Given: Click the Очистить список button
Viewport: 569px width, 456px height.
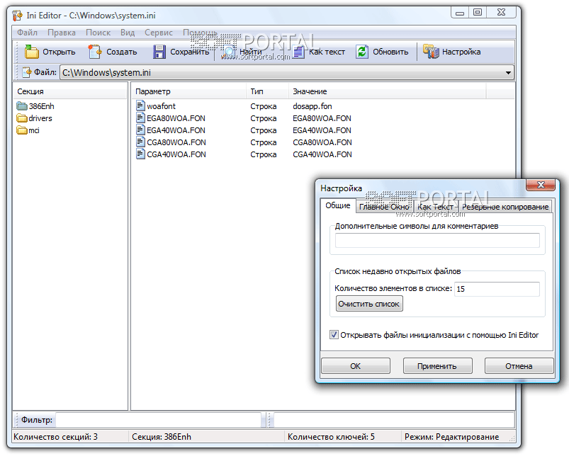Looking at the screenshot, I should click(x=368, y=304).
